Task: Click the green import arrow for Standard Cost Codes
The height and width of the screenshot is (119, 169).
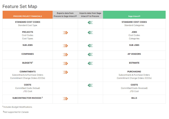Action: click(x=90, y=23)
